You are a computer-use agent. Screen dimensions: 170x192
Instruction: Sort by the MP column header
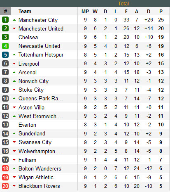tap(85, 12)
